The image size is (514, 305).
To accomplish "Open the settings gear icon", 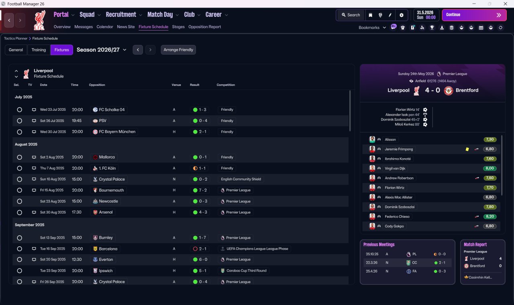I will (401, 15).
